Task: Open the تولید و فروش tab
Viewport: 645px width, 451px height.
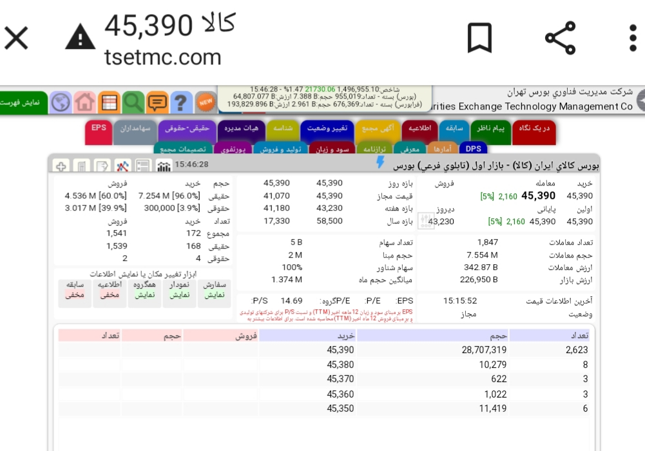Action: tap(280, 149)
